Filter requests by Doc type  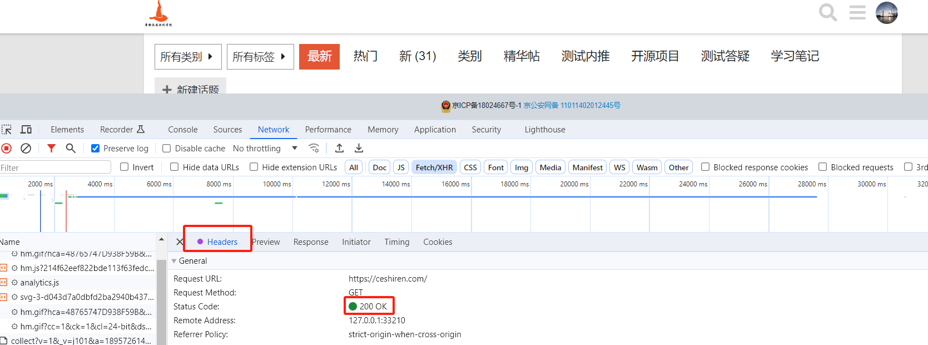pos(380,167)
